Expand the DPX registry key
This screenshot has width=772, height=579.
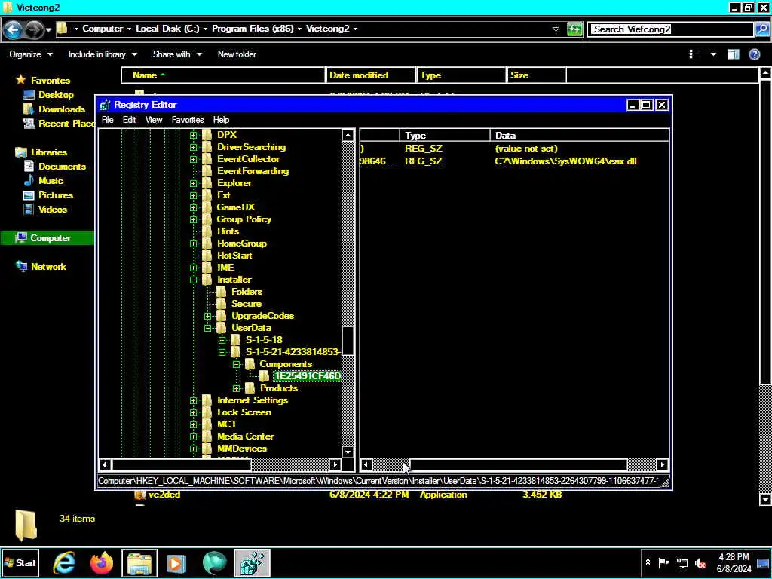click(193, 135)
